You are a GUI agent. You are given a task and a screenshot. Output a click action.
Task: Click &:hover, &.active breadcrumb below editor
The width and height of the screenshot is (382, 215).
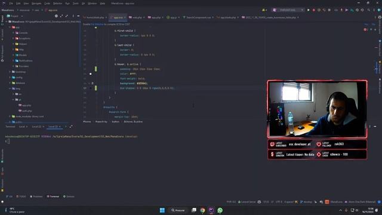pyautogui.click(x=133, y=121)
